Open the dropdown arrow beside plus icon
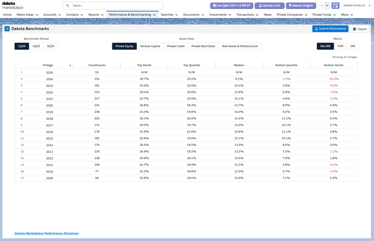The height and width of the screenshot is (241, 374). click(327, 5)
